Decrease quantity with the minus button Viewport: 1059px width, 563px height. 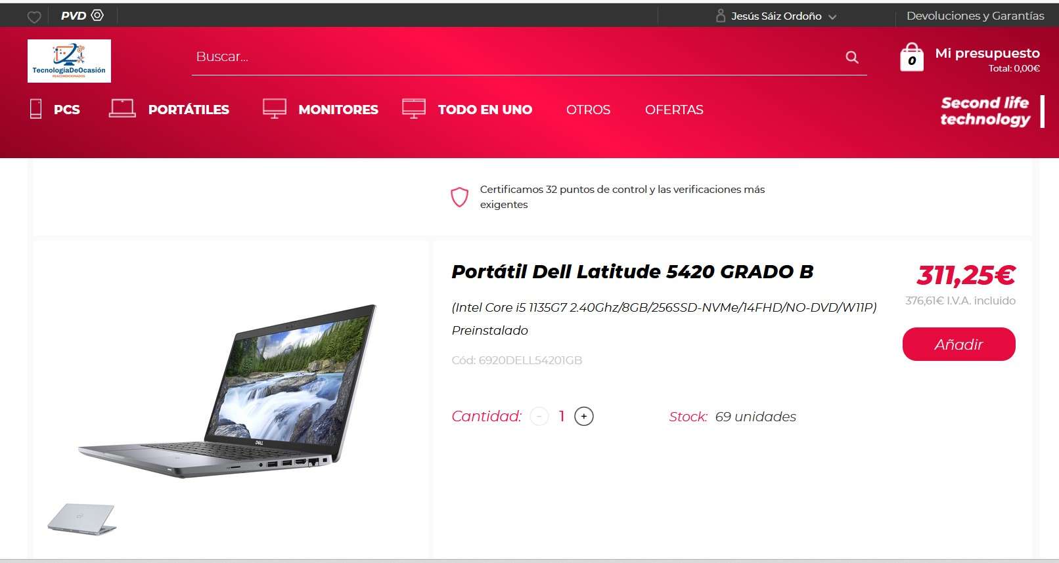539,416
